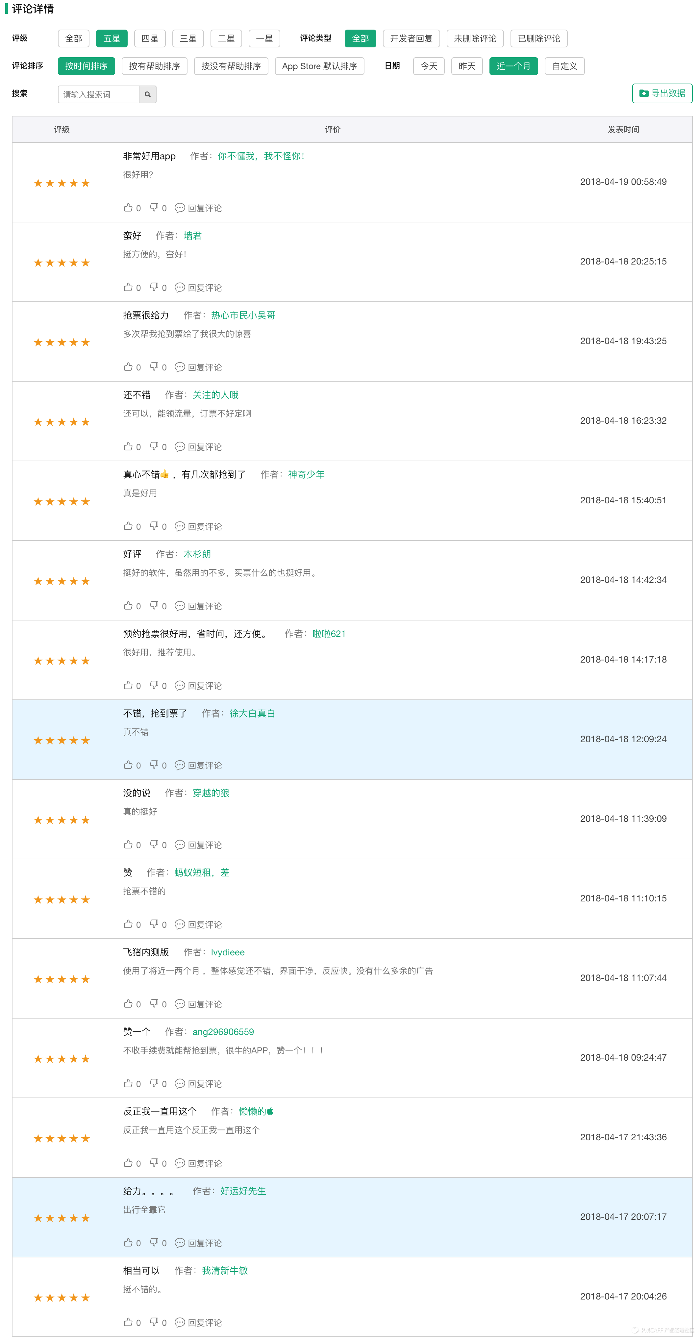Click reply bubble icon on '飞猪内测版' review

tap(180, 1004)
